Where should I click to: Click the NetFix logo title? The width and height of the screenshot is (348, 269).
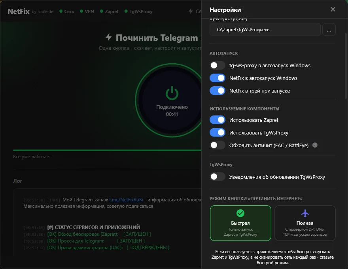pos(19,11)
